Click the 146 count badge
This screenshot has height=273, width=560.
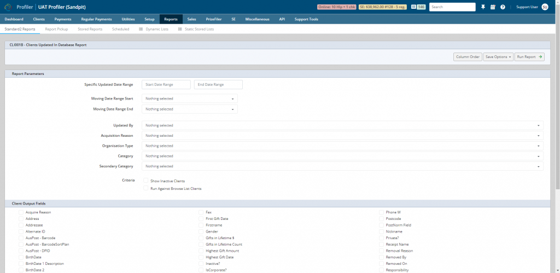422,7
